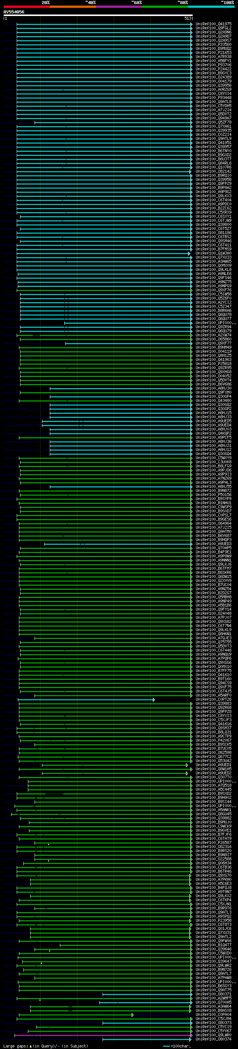Viewport: 238px width, 1049px height.
Task: Select hit label UniRef100_P25818
Action: [x=213, y=364]
